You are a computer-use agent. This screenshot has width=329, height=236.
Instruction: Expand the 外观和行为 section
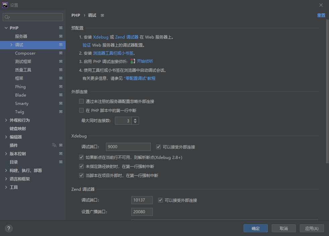click(x=6, y=120)
